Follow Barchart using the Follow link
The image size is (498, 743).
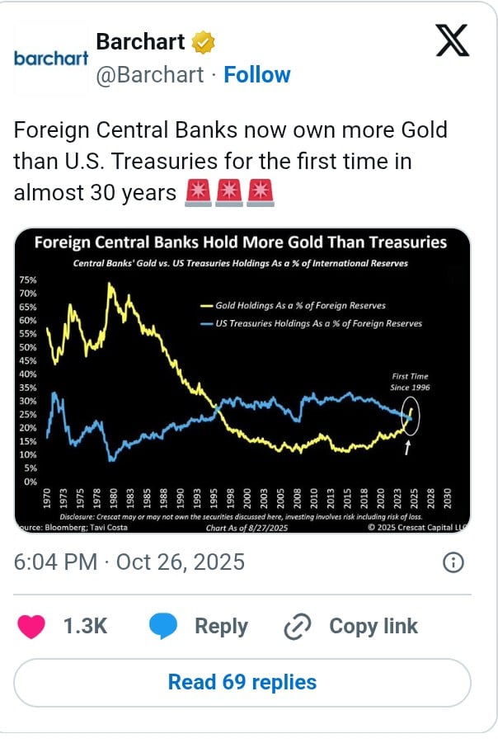point(258,74)
